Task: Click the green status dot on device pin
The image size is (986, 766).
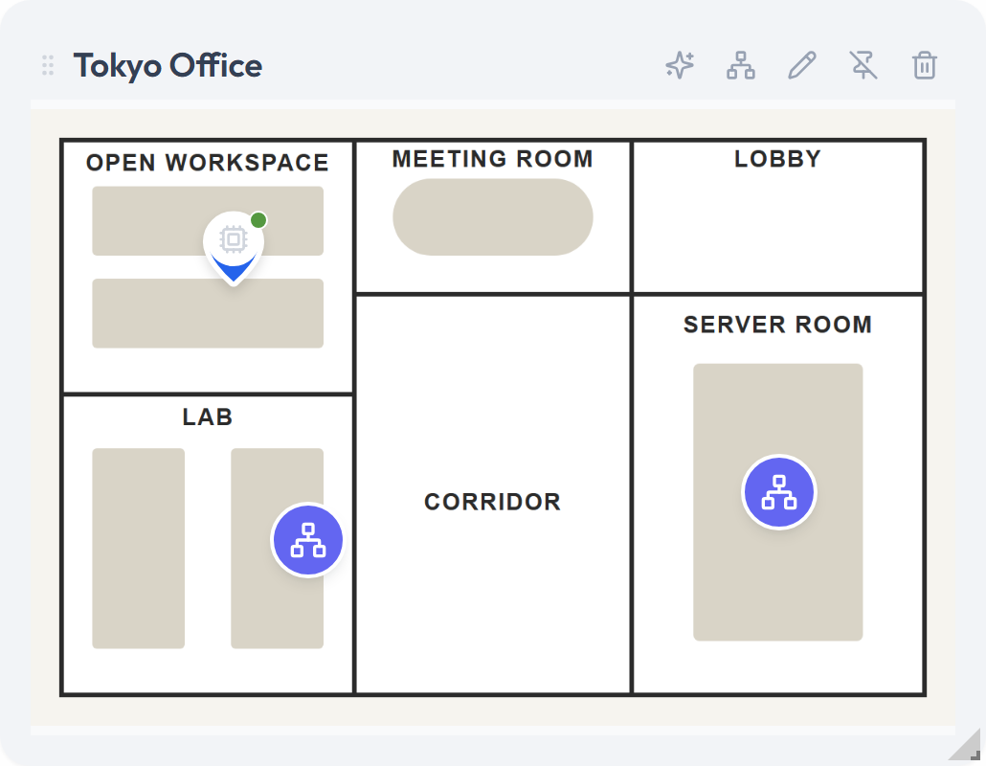Action: coord(258,220)
